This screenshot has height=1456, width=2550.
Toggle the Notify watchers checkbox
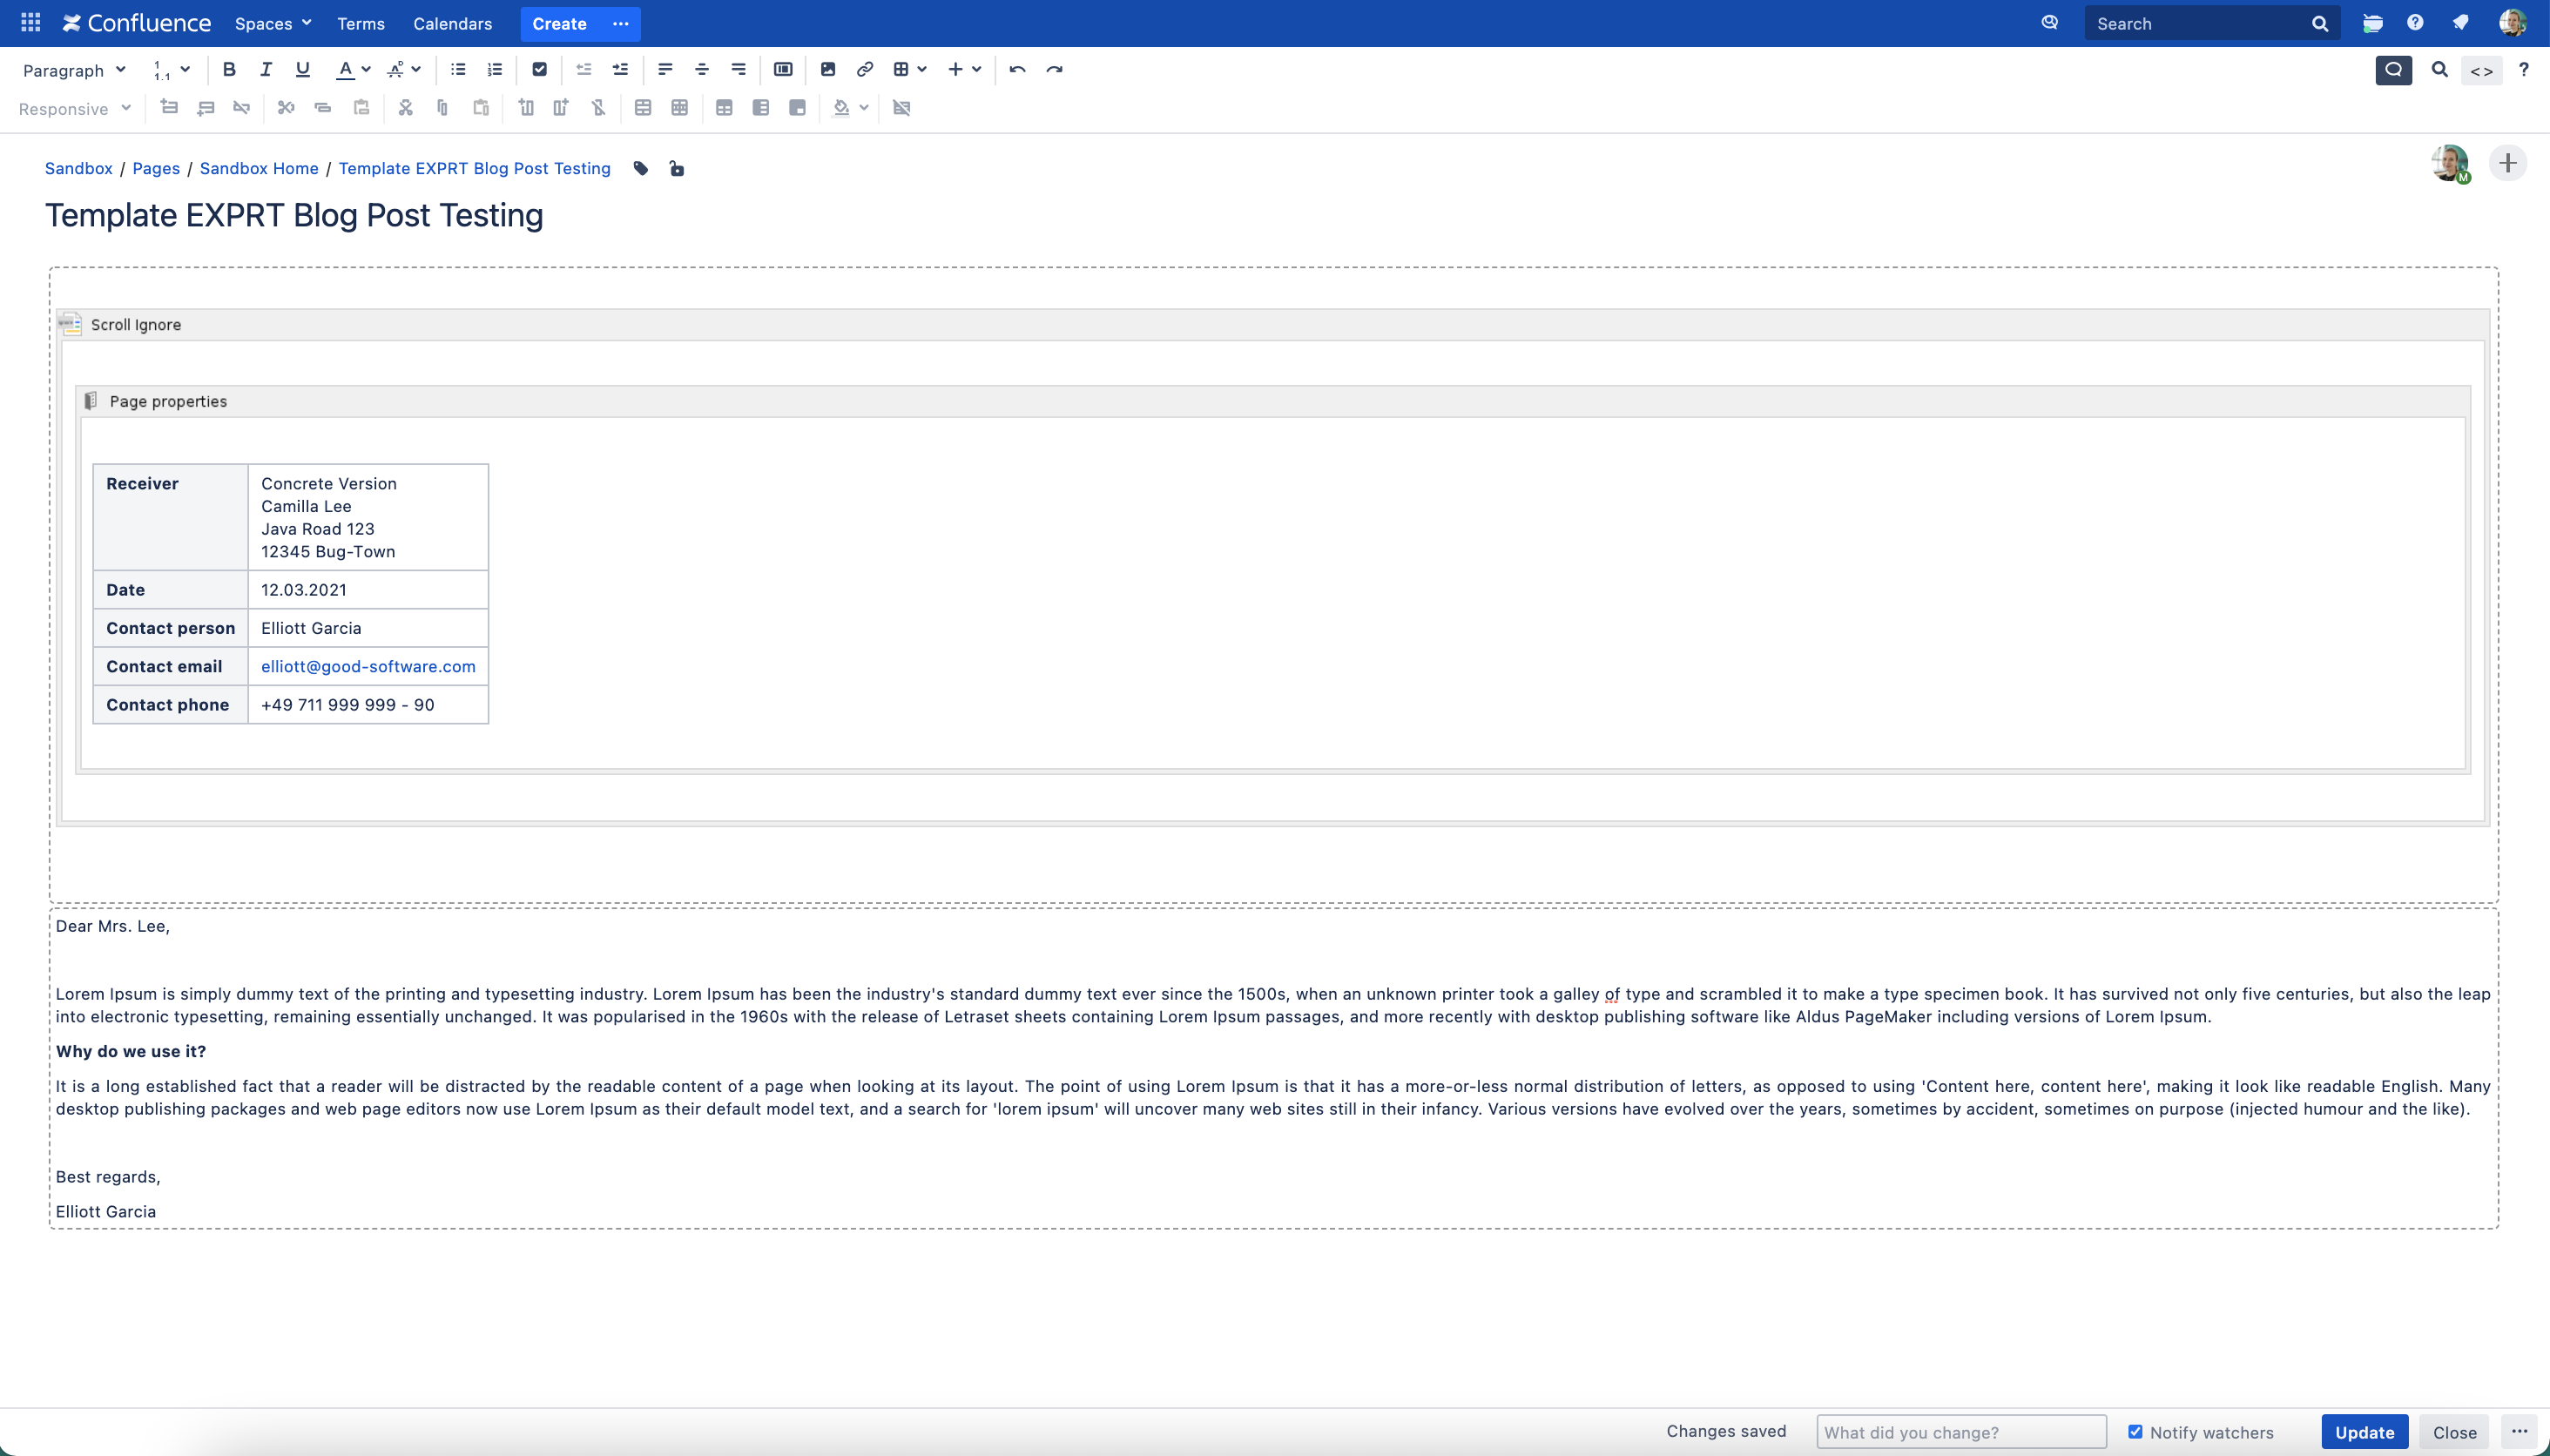[2135, 1431]
